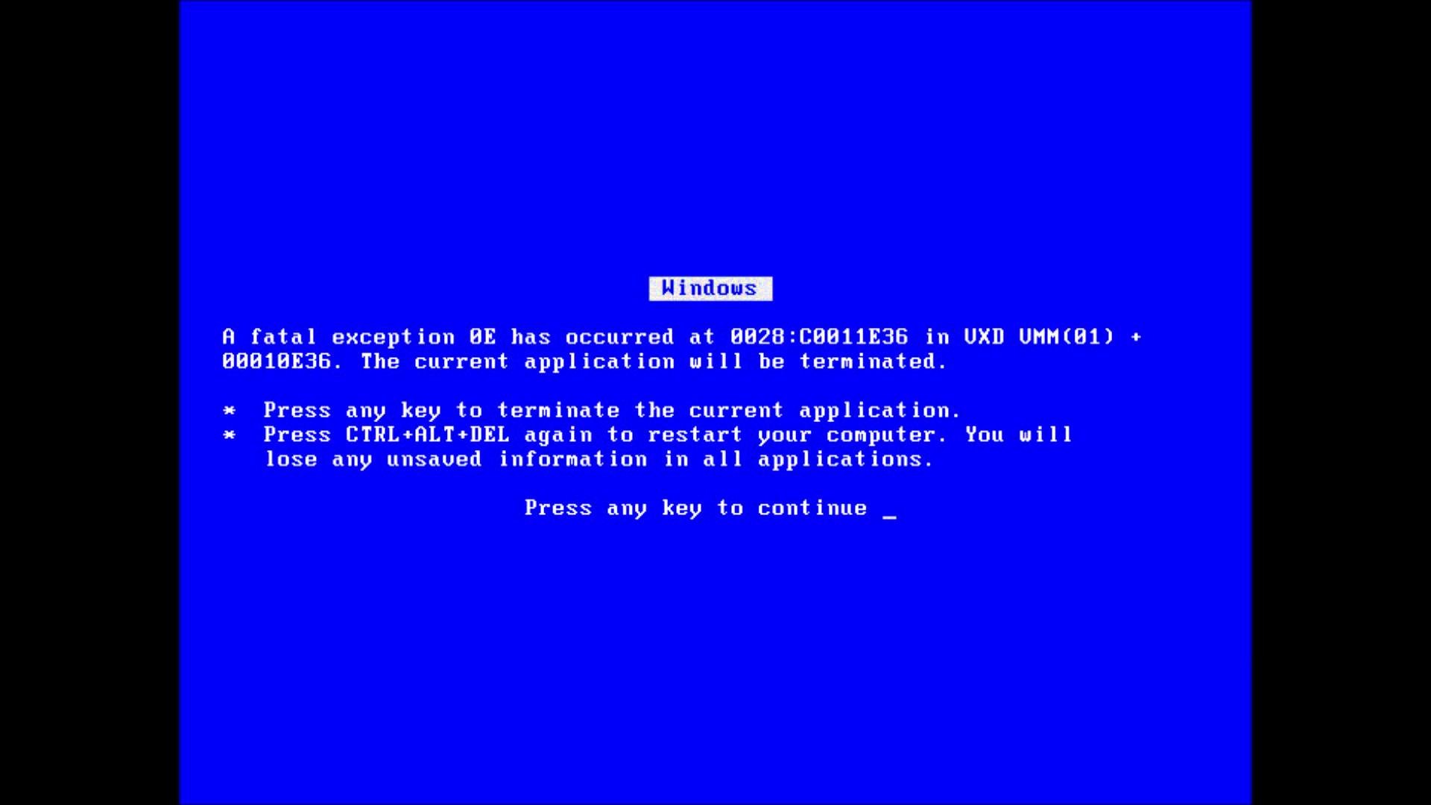The width and height of the screenshot is (1431, 805).
Task: Read unsaved information warning message
Action: [598, 459]
